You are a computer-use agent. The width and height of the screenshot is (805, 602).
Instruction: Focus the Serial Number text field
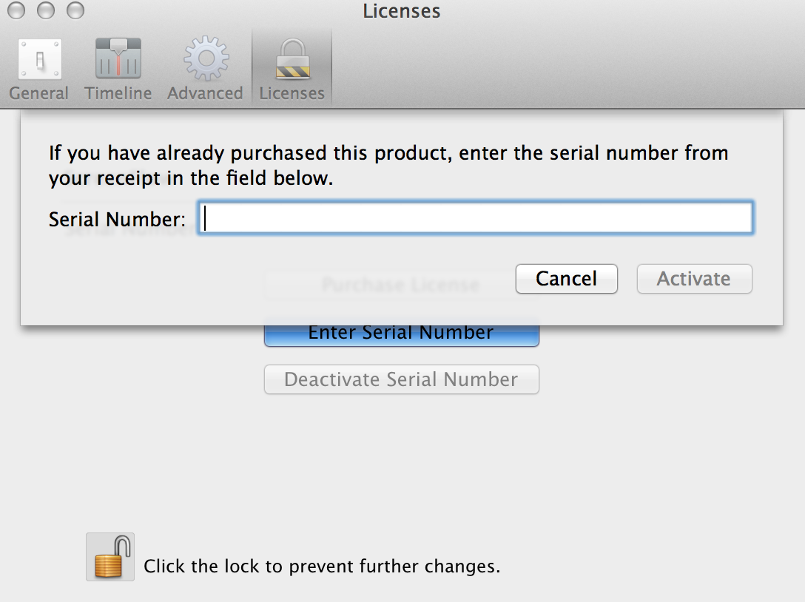click(x=475, y=219)
